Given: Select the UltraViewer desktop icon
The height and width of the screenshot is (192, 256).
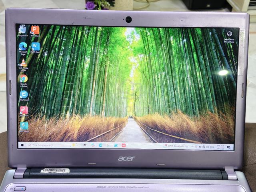Looking at the screenshot, I should [x=24, y=96].
